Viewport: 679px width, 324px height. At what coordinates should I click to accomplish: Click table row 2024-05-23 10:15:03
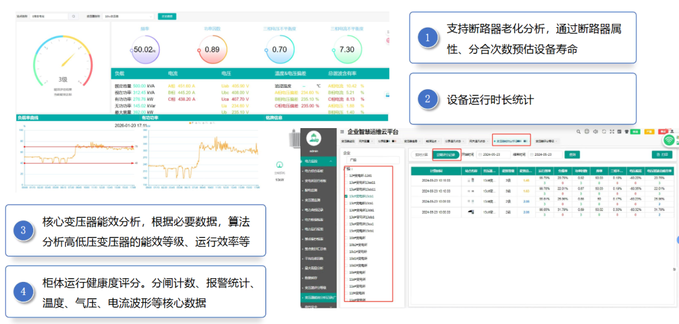541,180
